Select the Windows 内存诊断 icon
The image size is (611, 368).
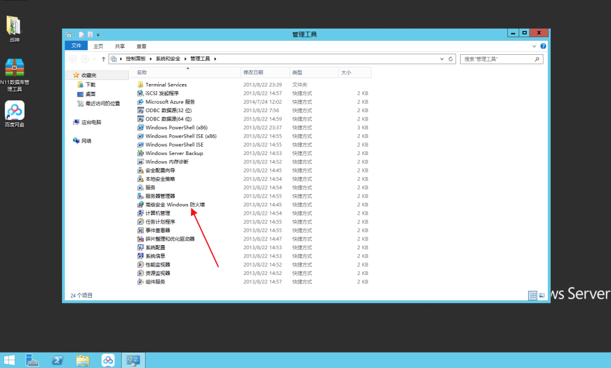point(140,162)
